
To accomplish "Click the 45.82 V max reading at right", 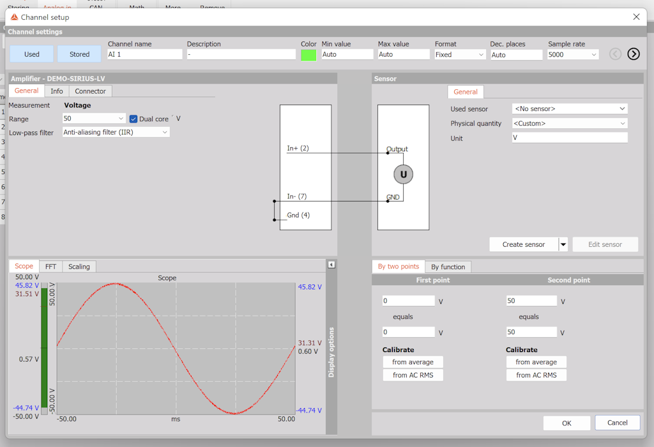I will [x=310, y=286].
